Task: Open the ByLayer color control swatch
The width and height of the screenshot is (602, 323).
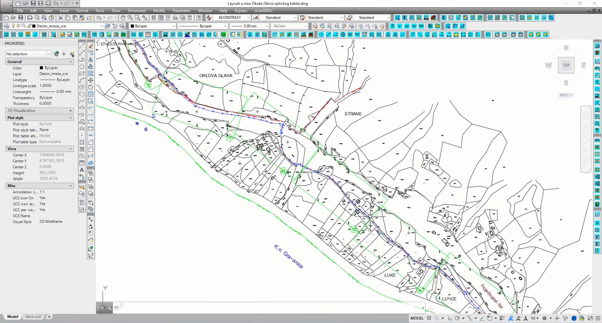Action: (152, 26)
